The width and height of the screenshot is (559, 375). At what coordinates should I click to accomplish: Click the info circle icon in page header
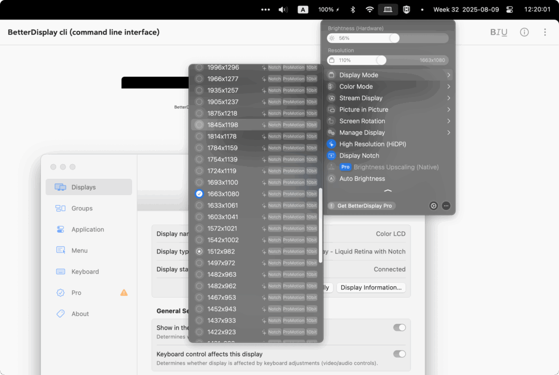point(524,32)
